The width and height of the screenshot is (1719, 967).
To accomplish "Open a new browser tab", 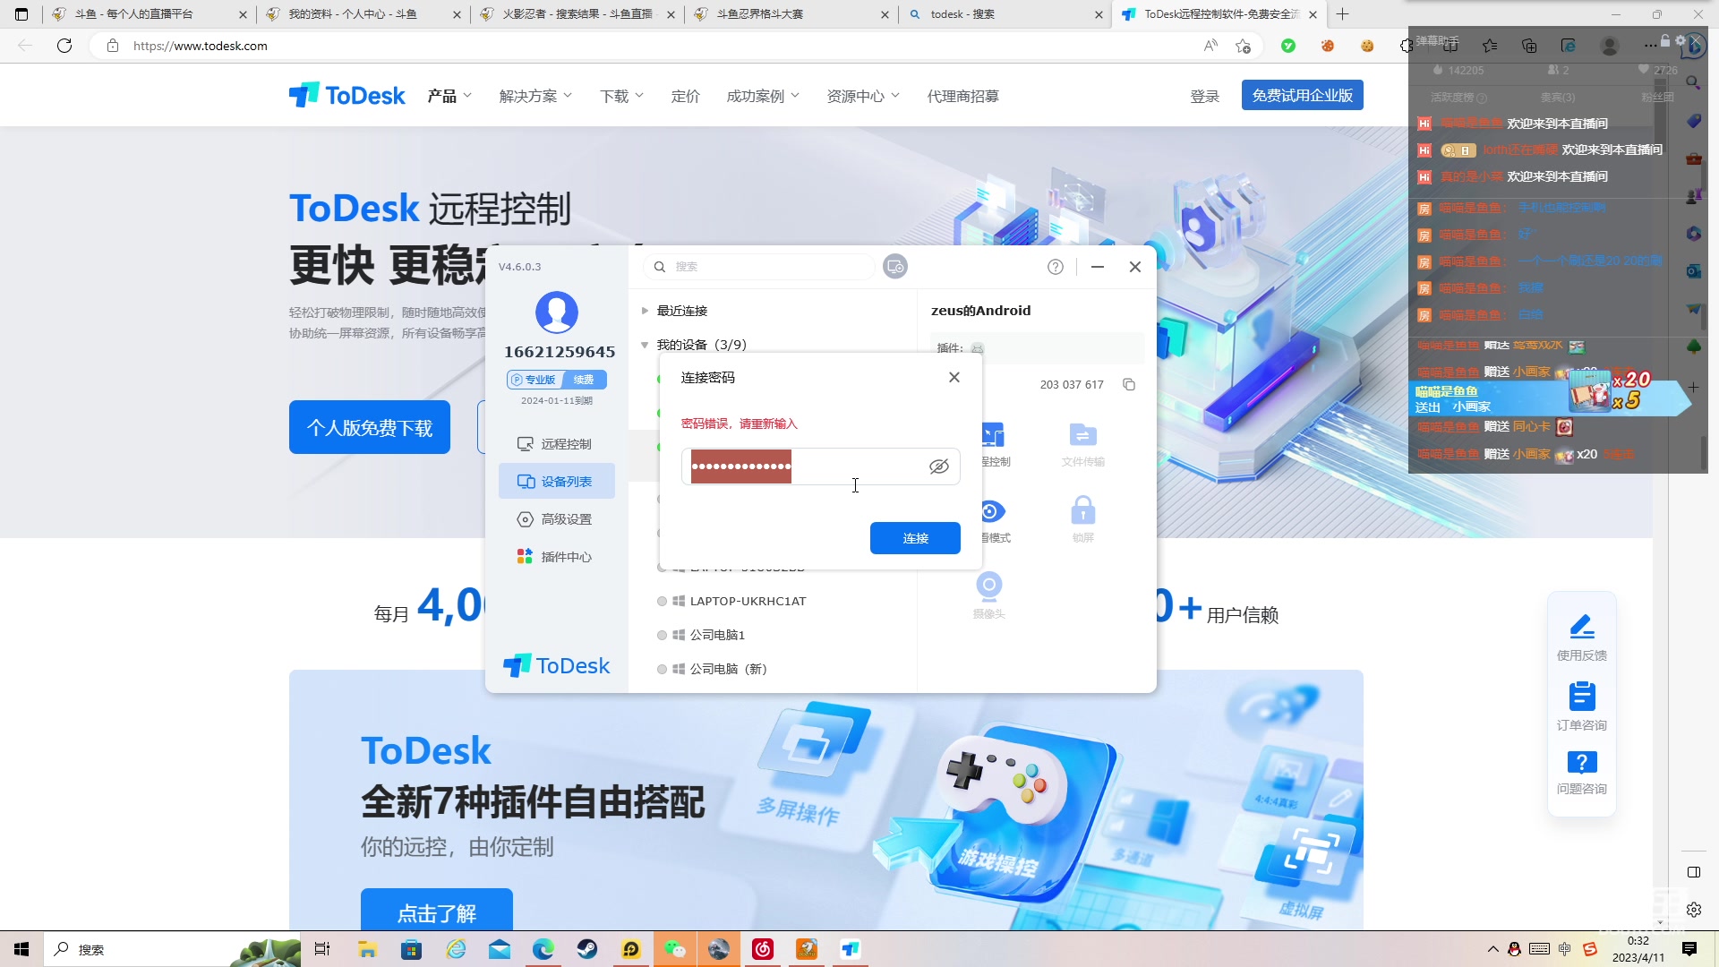I will pos(1342,14).
